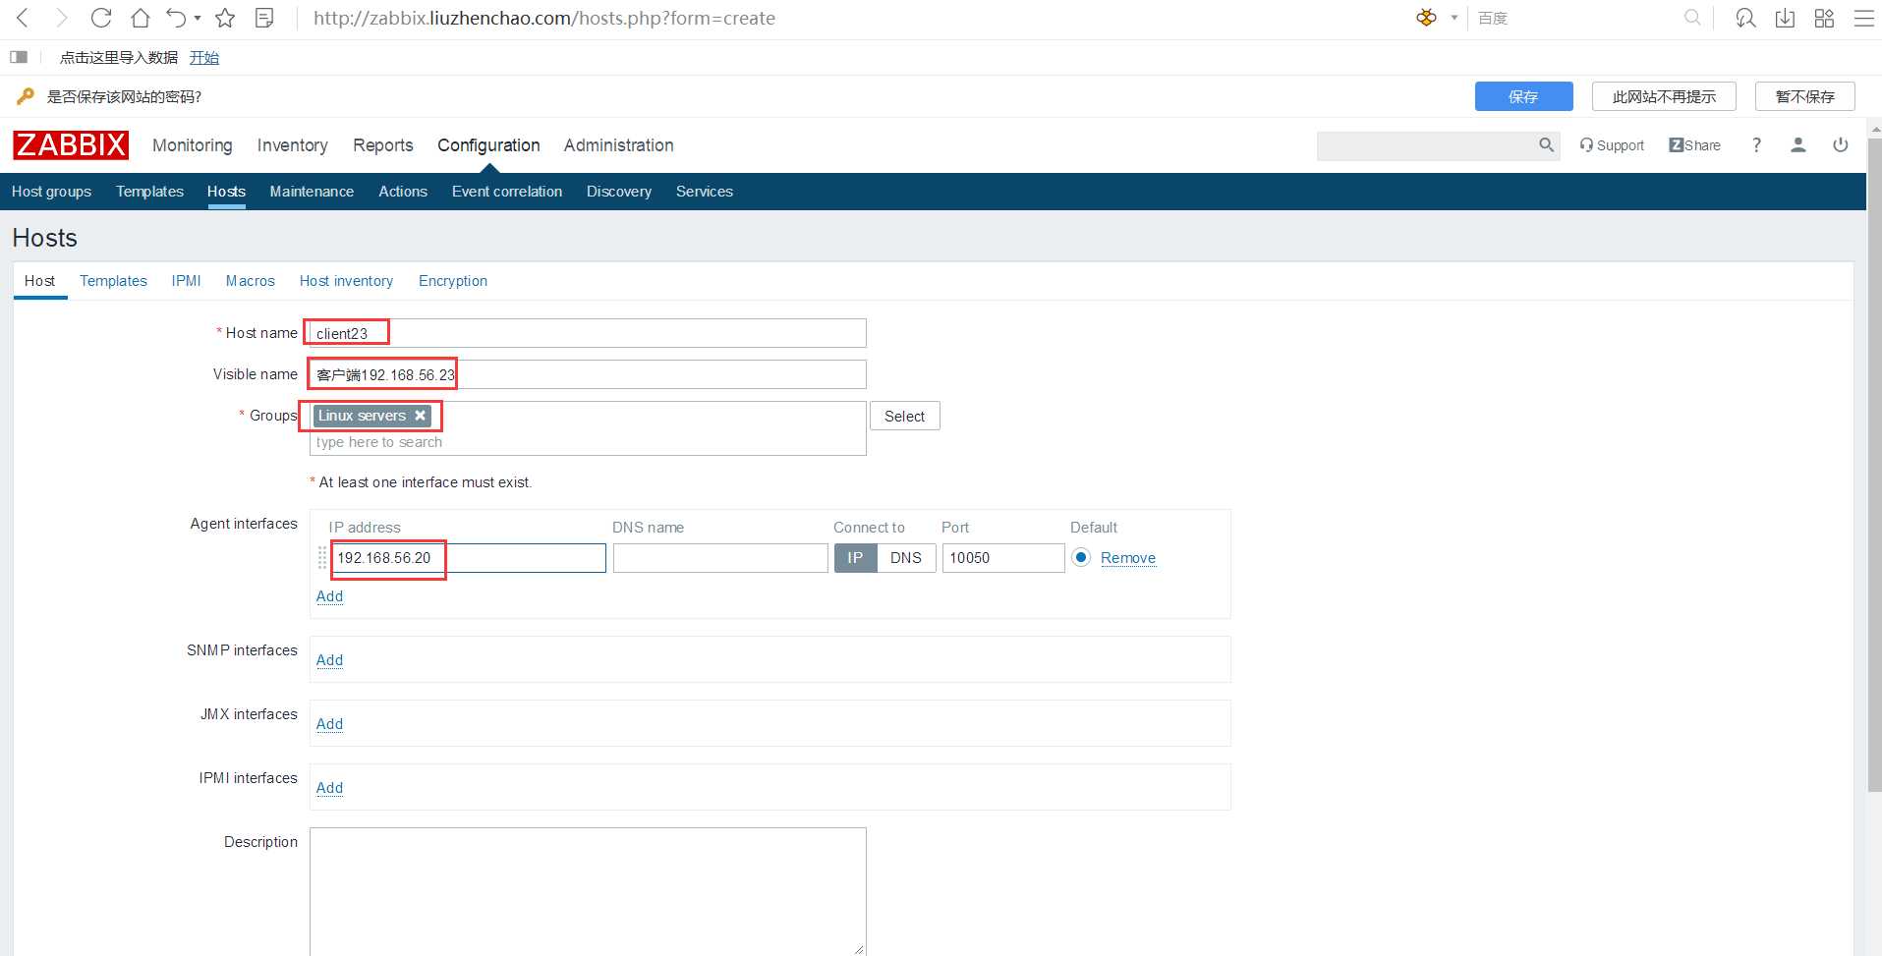Click the sign out power icon
Viewport: 1882px width, 956px height.
coord(1841,145)
